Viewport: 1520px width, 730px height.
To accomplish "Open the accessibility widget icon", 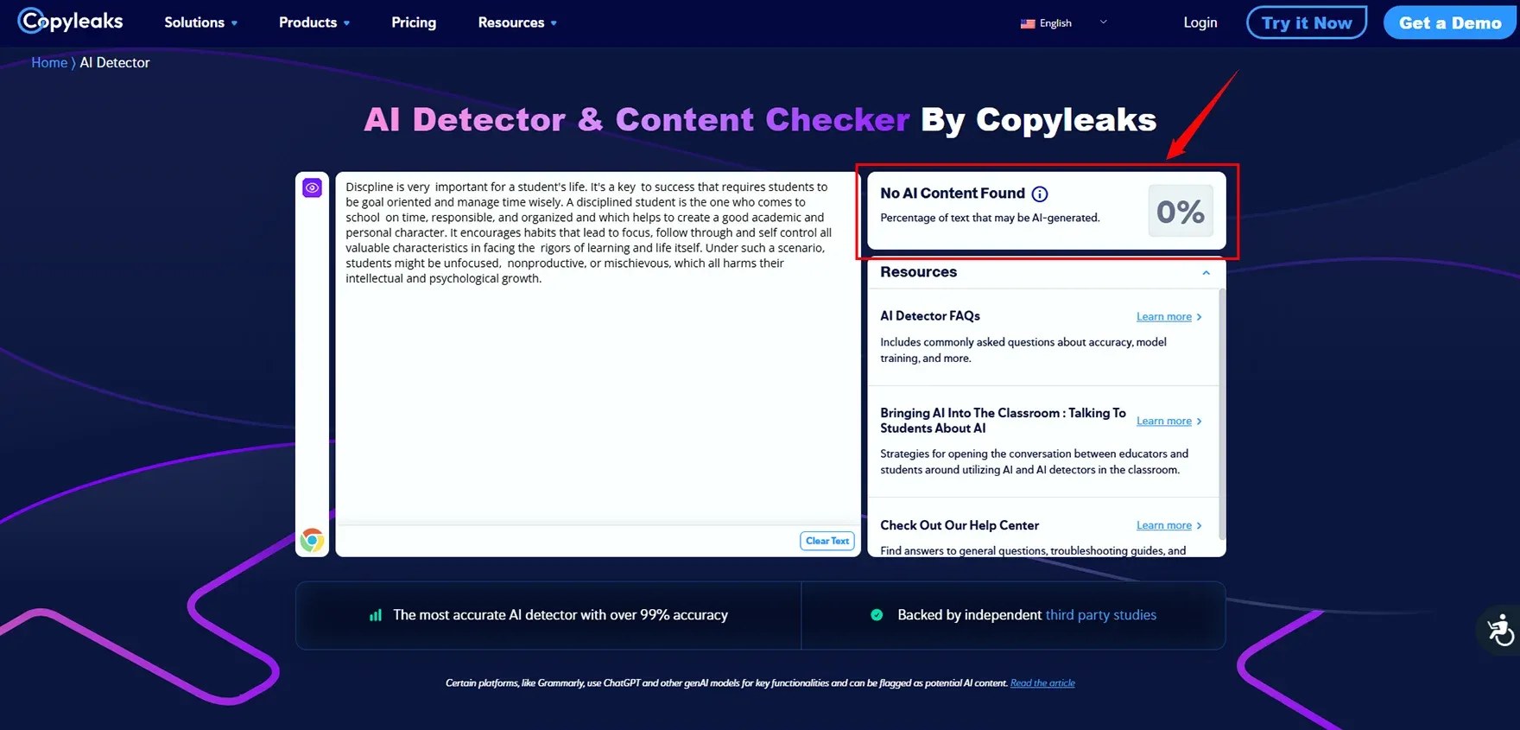I will (1501, 630).
